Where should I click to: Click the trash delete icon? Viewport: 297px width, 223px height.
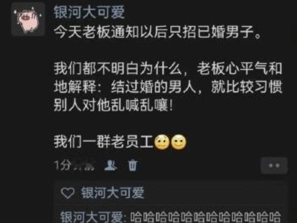click(132, 165)
